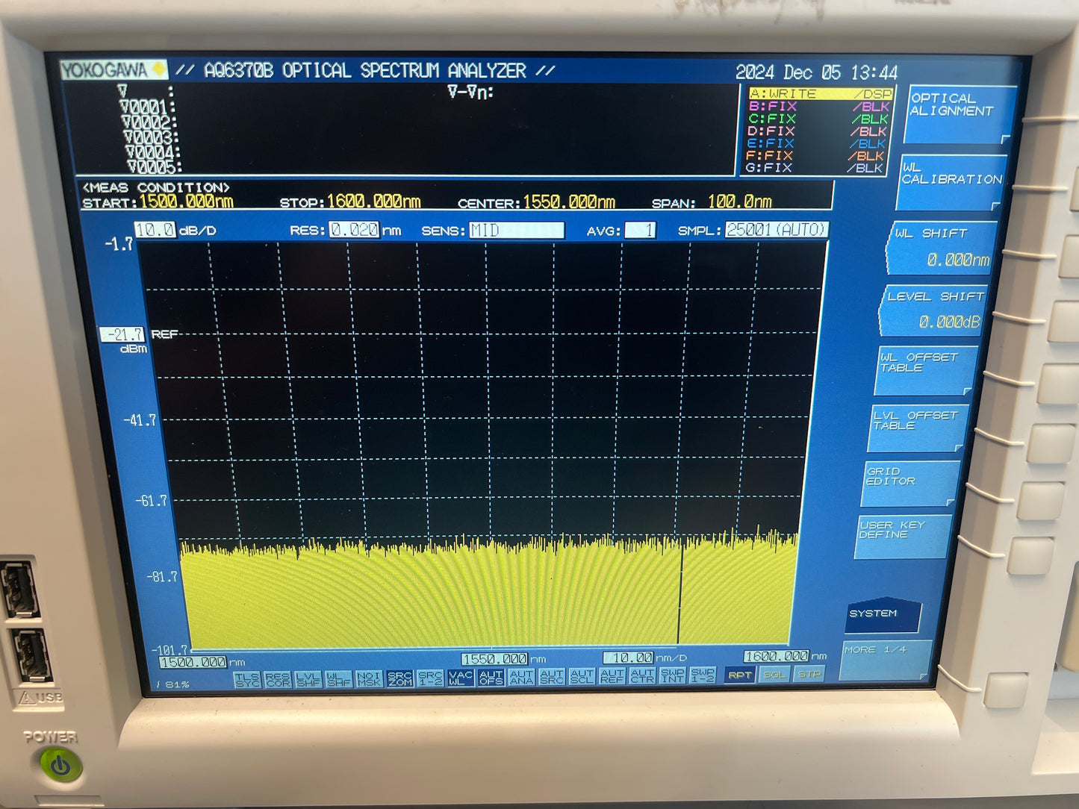Screen dimensions: 1079x809
Task: Click the RES COR status icon
Action: [278, 679]
